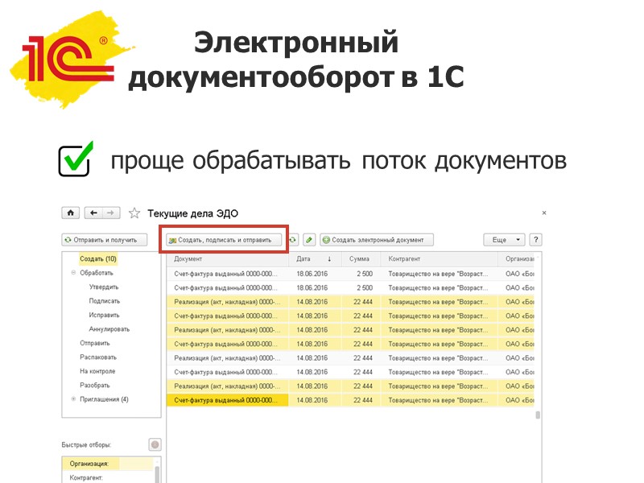Viewport: 644px width, 483px height.
Task: Collapse the Обработать tree node
Action: tap(73, 273)
